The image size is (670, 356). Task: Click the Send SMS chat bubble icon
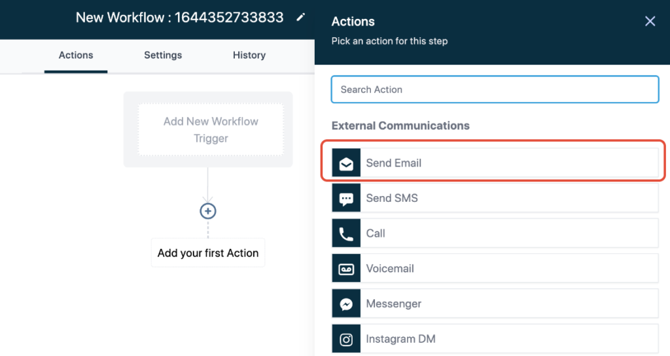pyautogui.click(x=346, y=199)
